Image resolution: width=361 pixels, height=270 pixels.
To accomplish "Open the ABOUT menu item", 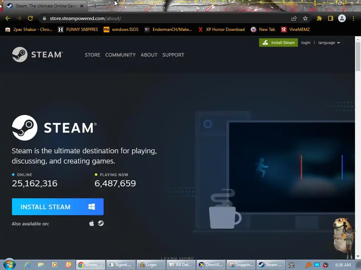I will coord(149,55).
